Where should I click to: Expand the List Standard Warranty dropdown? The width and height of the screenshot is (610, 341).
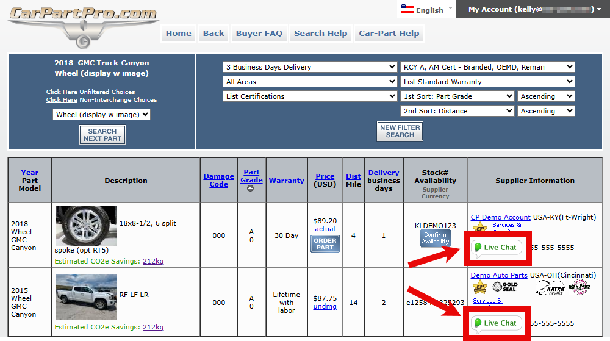487,82
